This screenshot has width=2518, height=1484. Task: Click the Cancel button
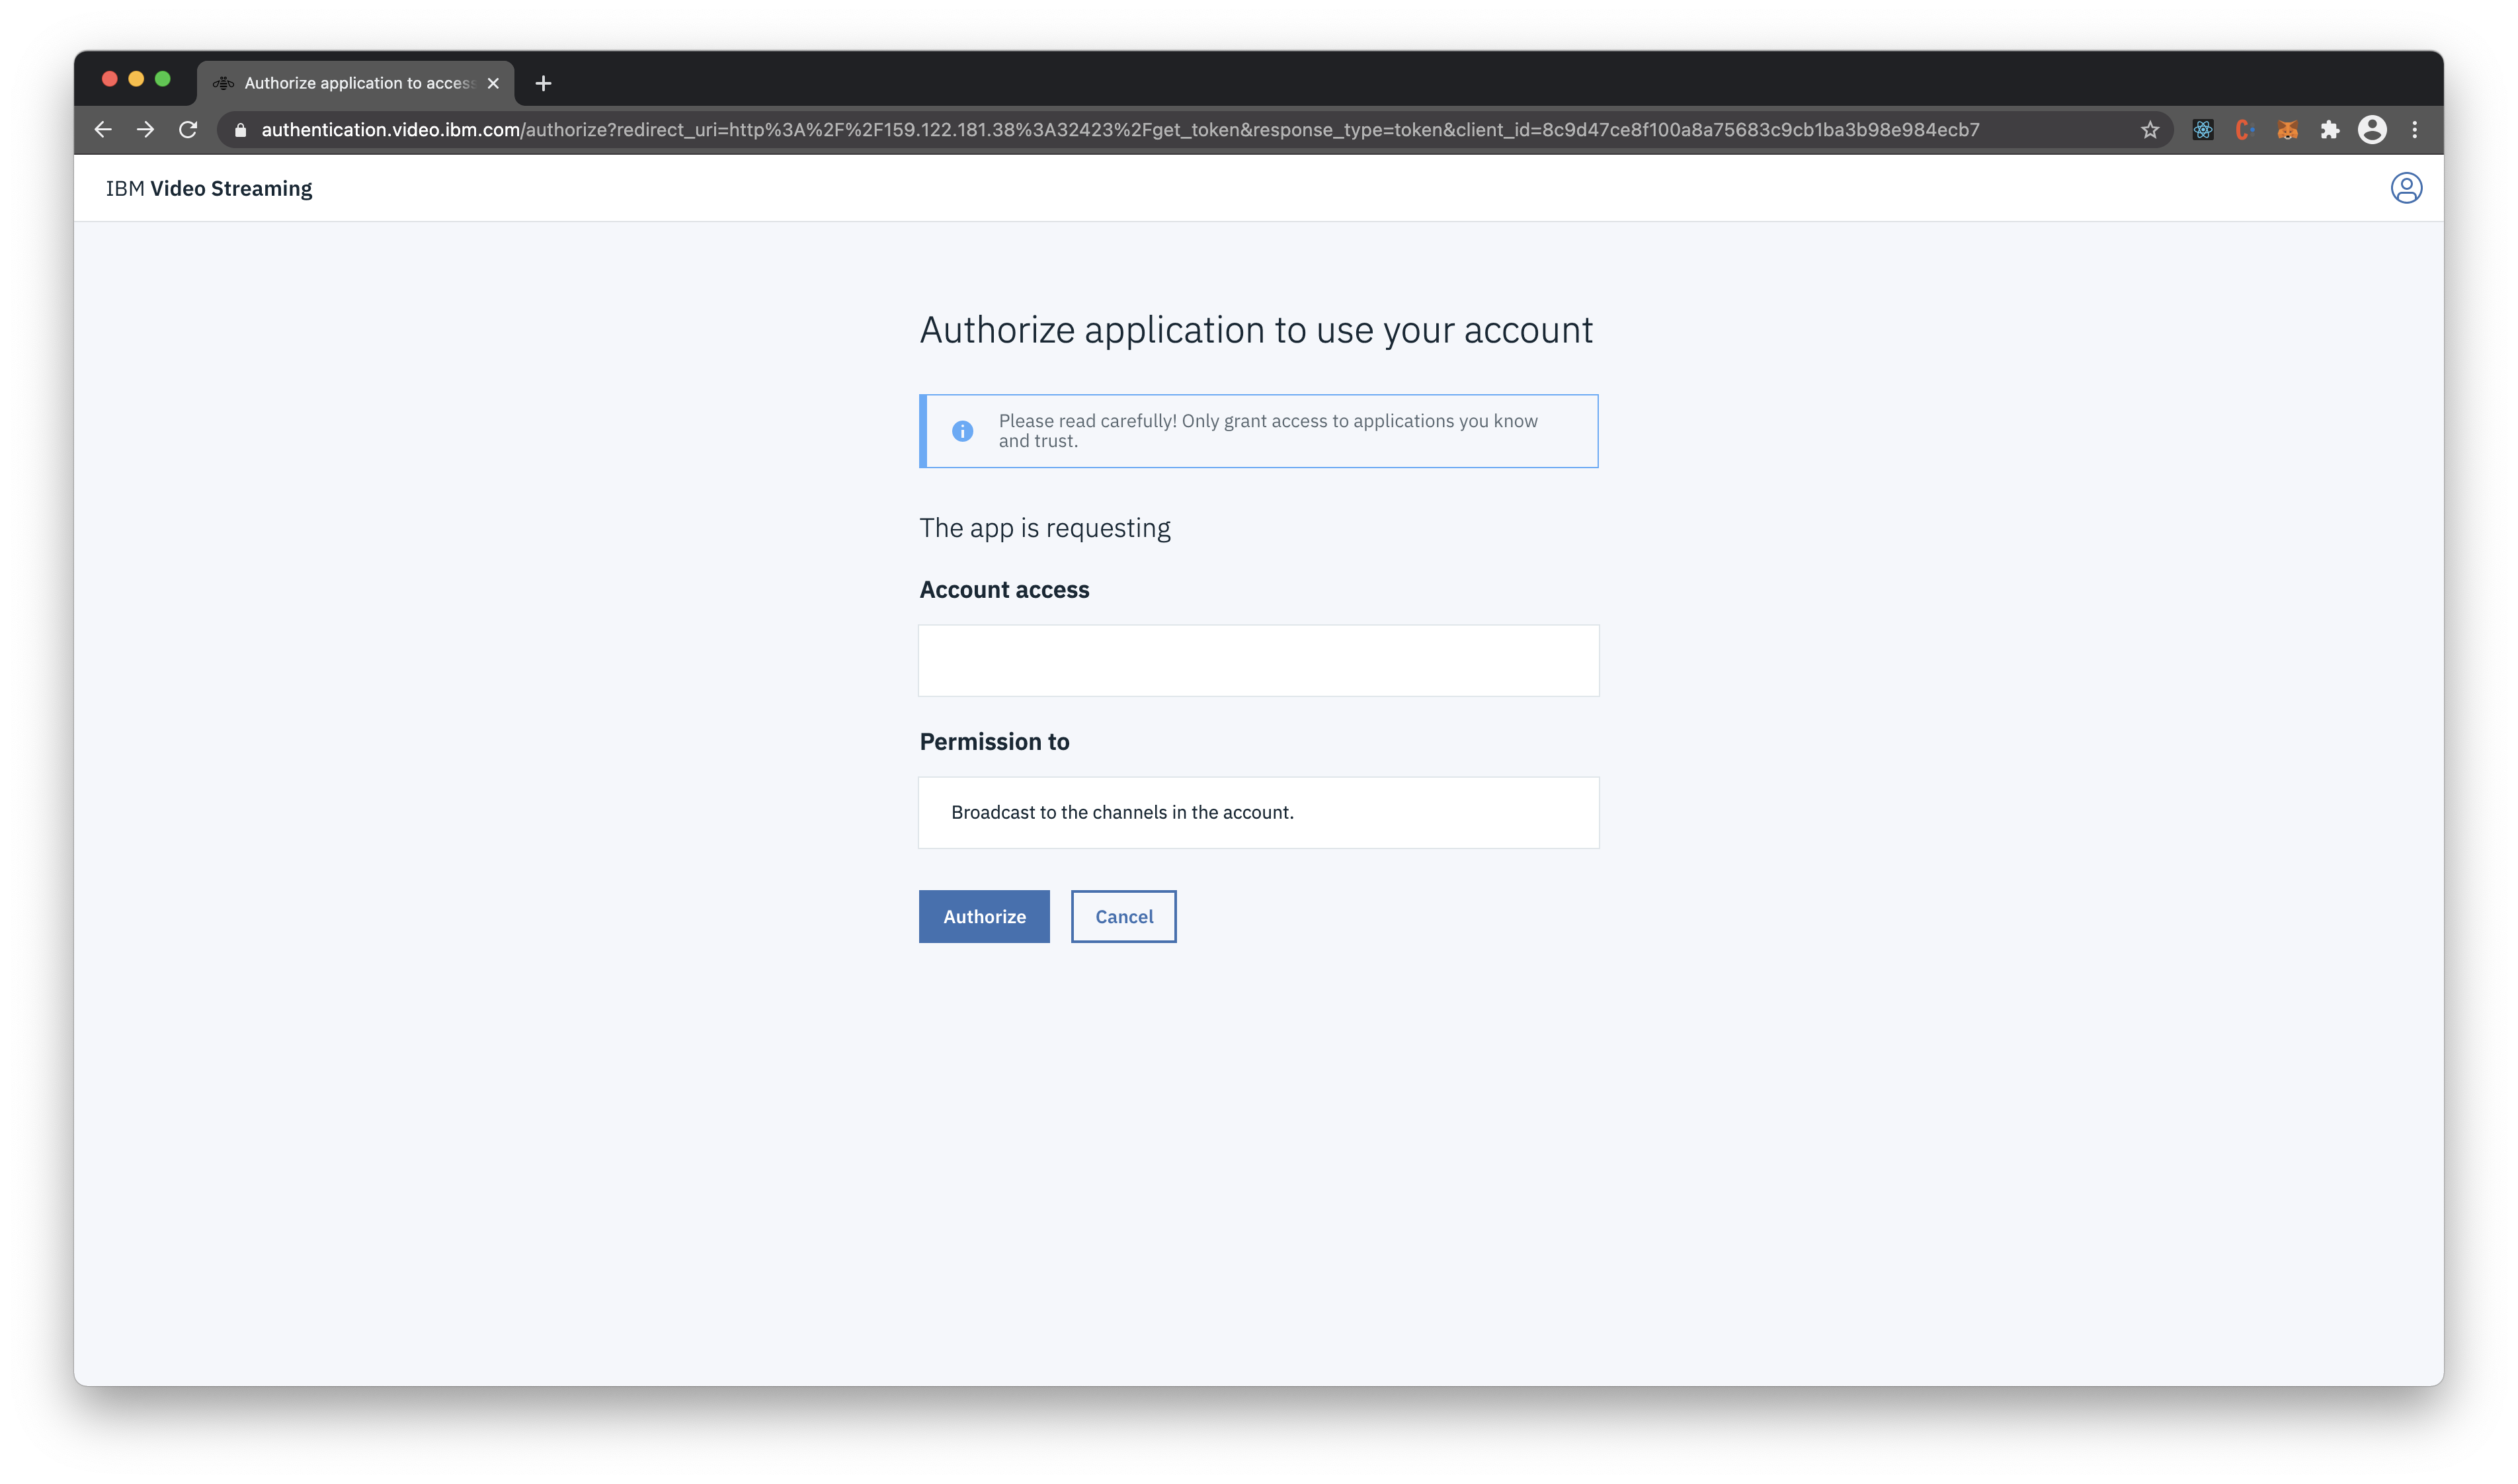(1123, 916)
